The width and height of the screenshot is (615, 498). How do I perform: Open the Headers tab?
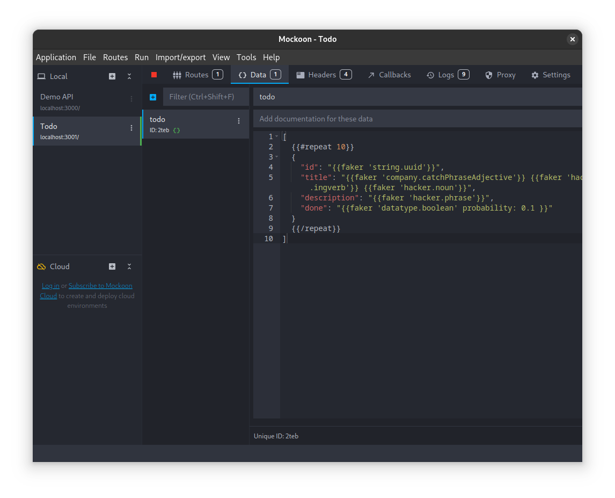[324, 75]
